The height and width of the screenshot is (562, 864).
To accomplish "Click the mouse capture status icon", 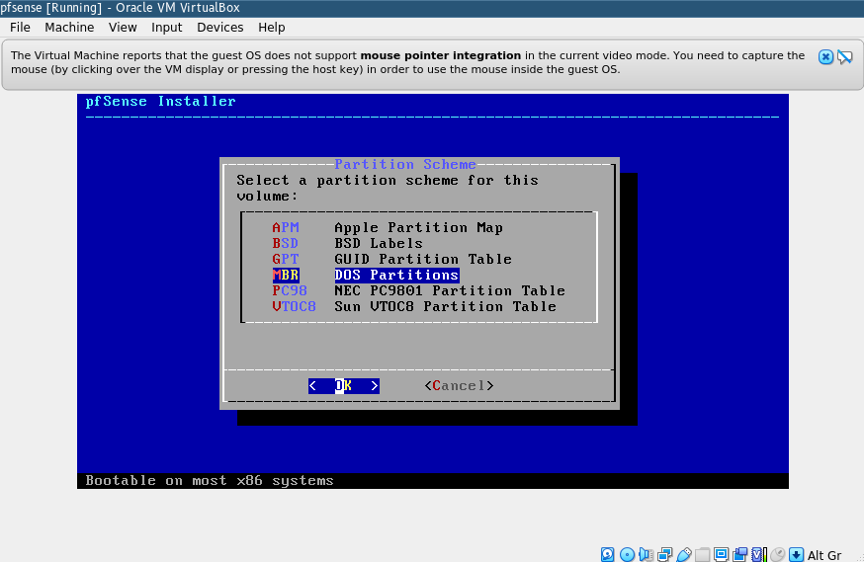I will (777, 554).
